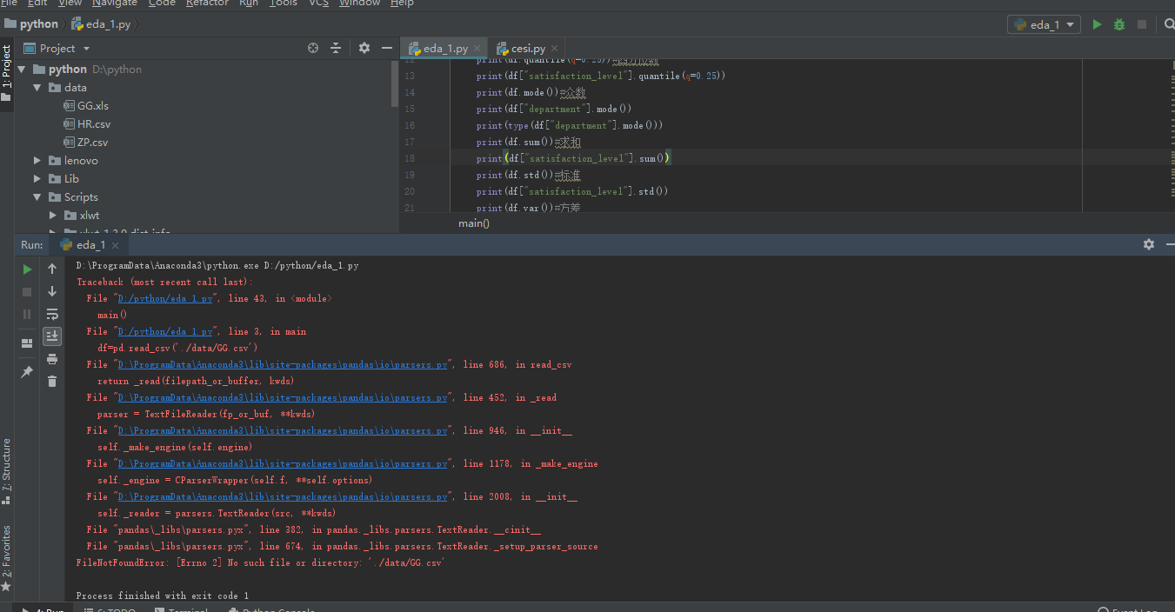Expand the Lib folder arrow
Viewport: 1175px width, 612px height.
coord(37,179)
